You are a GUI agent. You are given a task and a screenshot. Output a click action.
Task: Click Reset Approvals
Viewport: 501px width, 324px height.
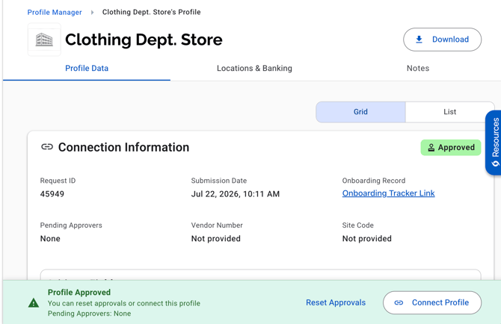[336, 302]
